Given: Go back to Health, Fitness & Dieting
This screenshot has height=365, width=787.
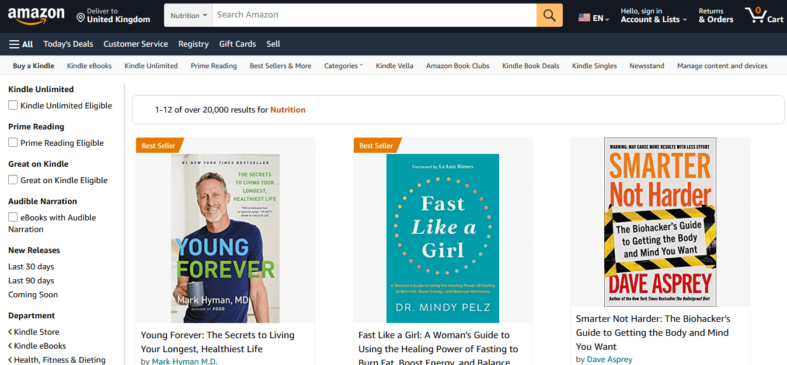Looking at the screenshot, I should pos(57,360).
